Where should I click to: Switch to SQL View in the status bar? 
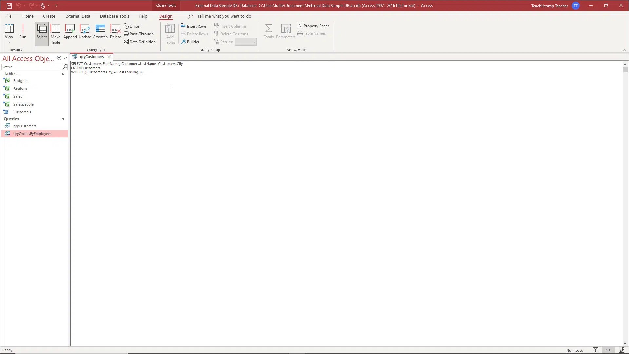pos(608,350)
